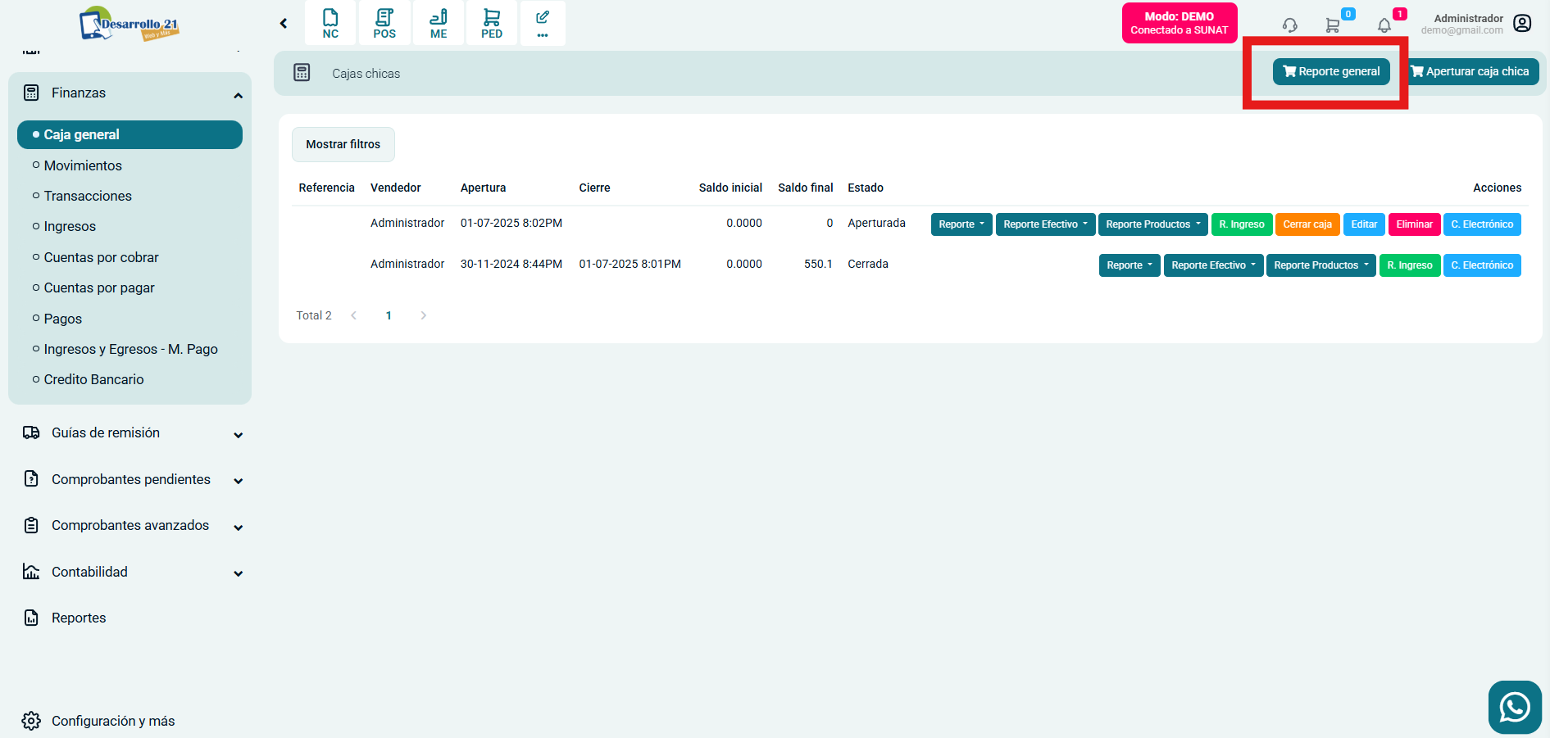
Task: Click the Mostrar filtros button
Action: tap(343, 144)
